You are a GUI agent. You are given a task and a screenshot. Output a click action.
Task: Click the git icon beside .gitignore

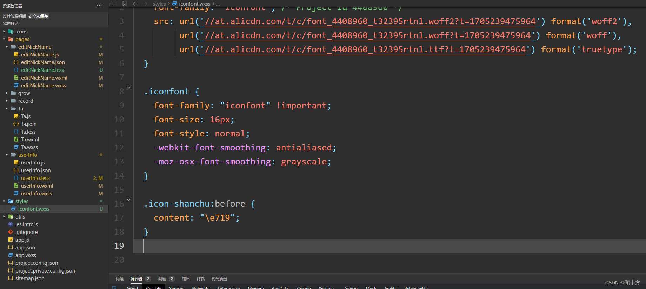(11, 232)
